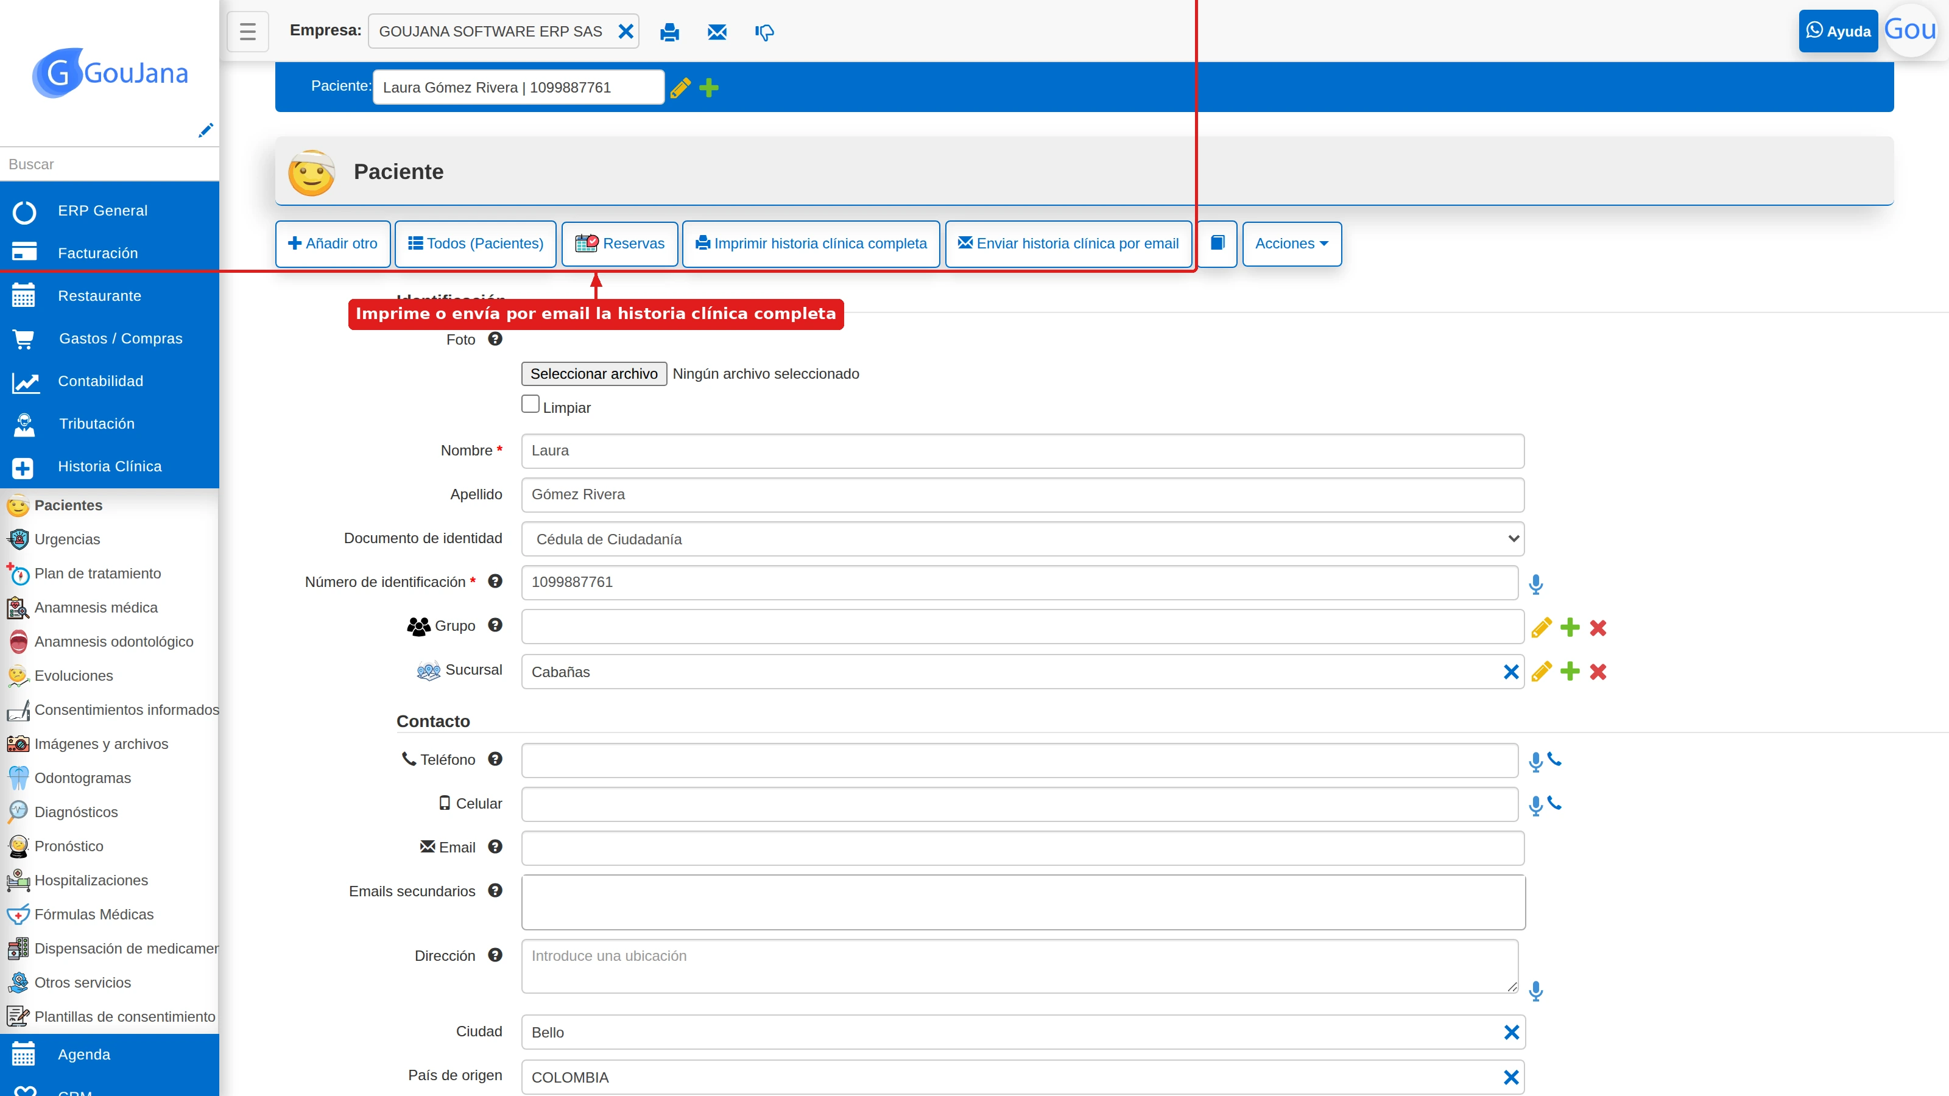
Task: Edit Sucursal with the pencil icon
Action: point(1541,672)
